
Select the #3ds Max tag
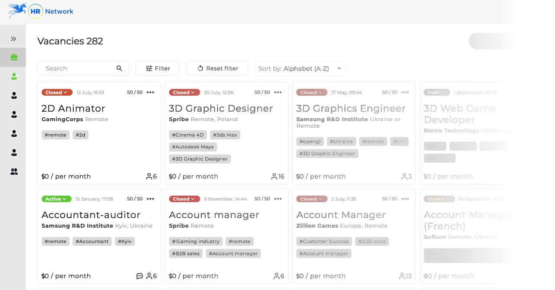(225, 135)
